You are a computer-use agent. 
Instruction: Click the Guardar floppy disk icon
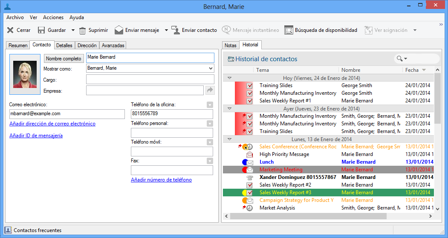[41, 30]
